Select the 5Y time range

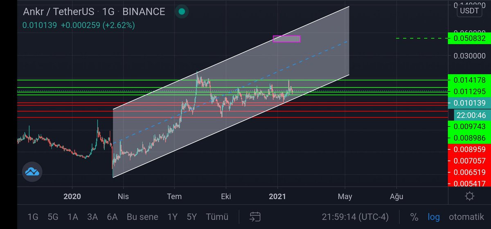(192, 217)
